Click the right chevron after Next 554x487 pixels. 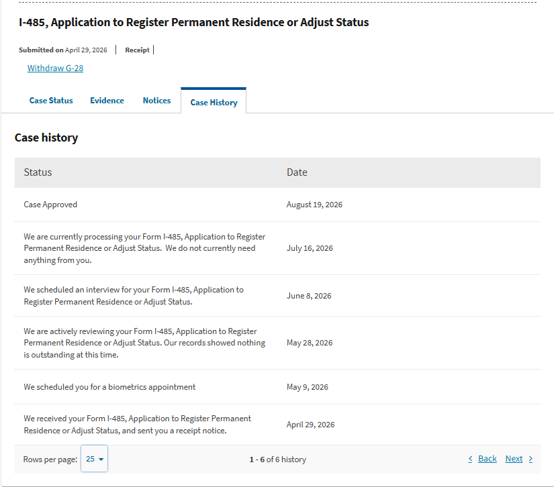530,459
